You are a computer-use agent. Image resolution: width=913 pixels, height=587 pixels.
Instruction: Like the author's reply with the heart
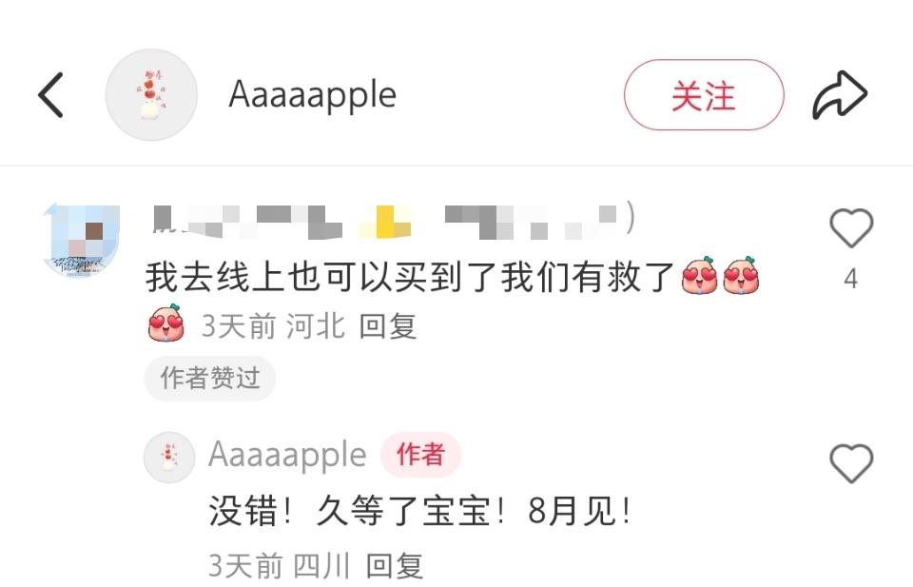pyautogui.click(x=850, y=463)
